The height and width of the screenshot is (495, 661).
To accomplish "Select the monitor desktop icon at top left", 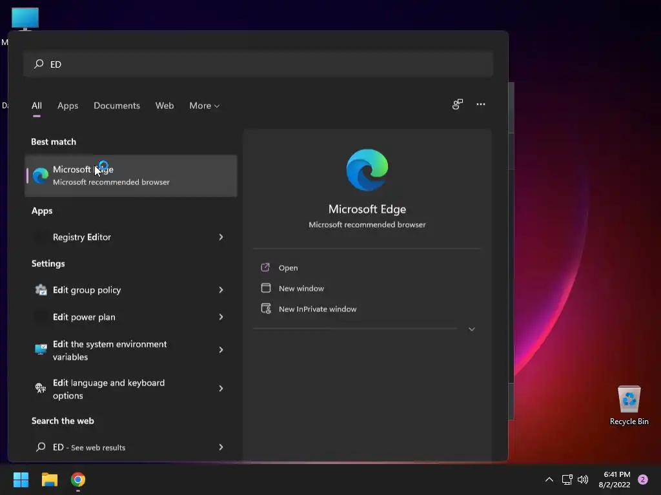I will [x=25, y=19].
